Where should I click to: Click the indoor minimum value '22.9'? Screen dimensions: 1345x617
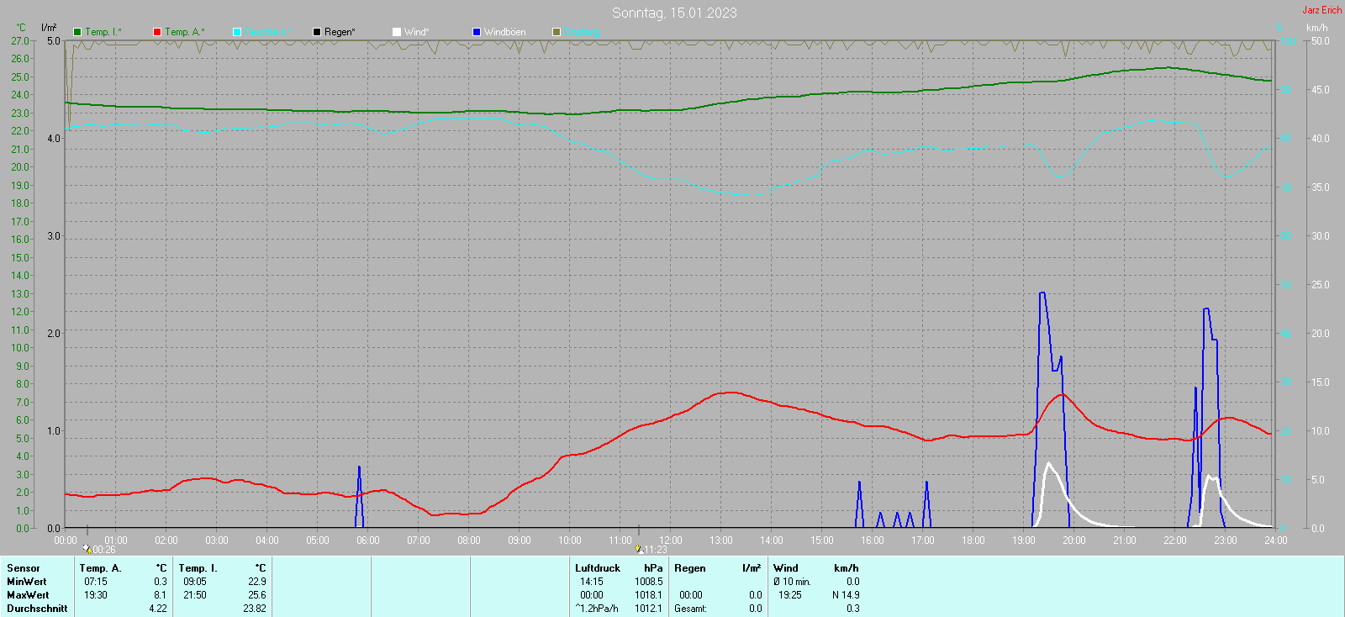point(257,582)
